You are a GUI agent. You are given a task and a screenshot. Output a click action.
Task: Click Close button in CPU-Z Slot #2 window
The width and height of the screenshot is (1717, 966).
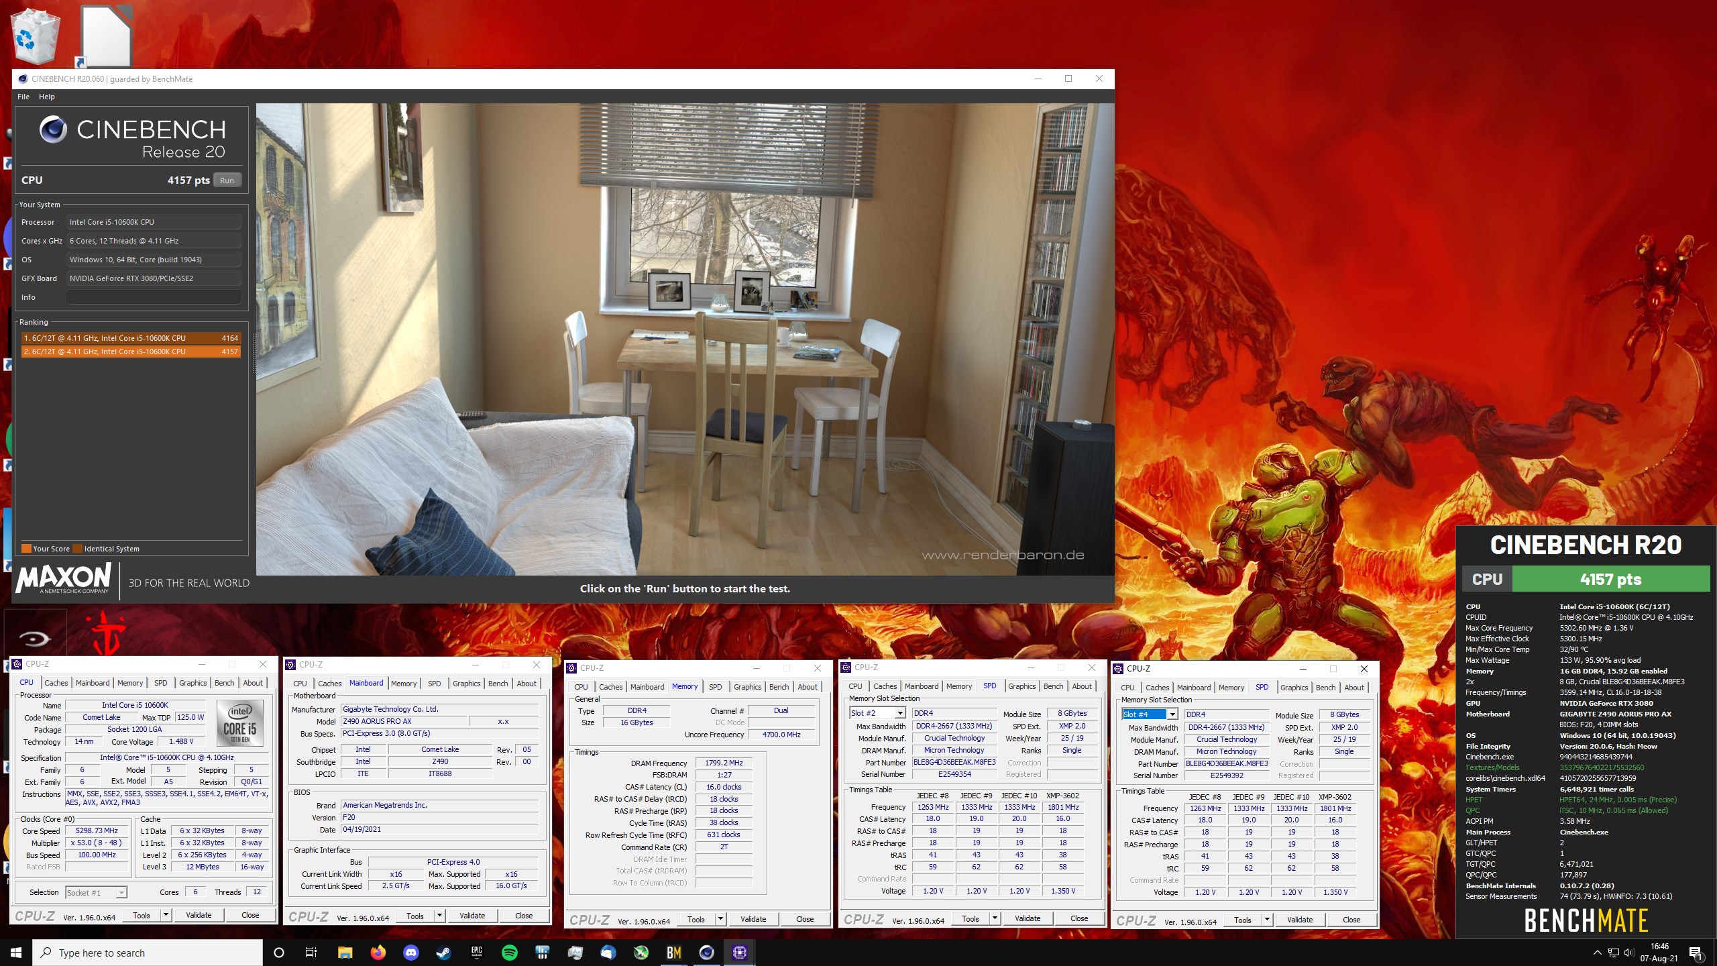click(x=1079, y=918)
